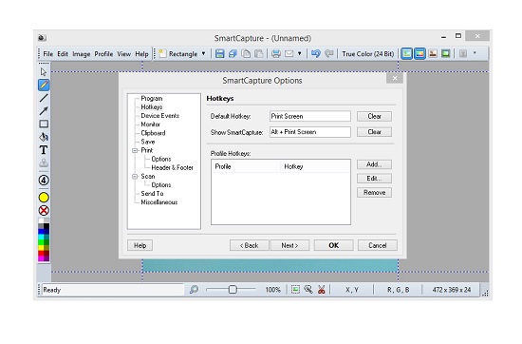
Task: Open the View menu
Action: click(123, 54)
